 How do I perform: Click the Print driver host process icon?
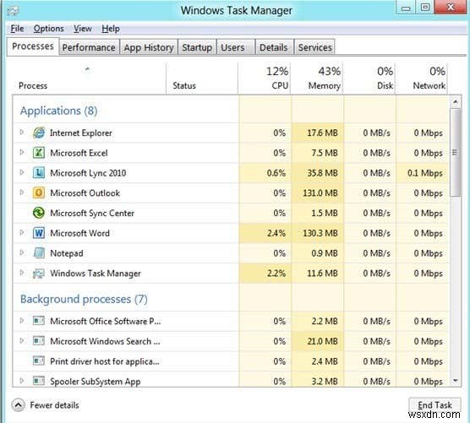click(x=39, y=361)
